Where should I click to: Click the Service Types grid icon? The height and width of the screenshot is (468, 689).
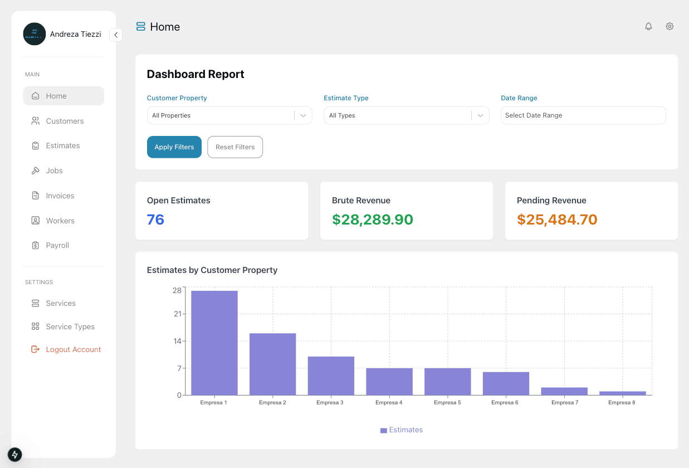36,326
